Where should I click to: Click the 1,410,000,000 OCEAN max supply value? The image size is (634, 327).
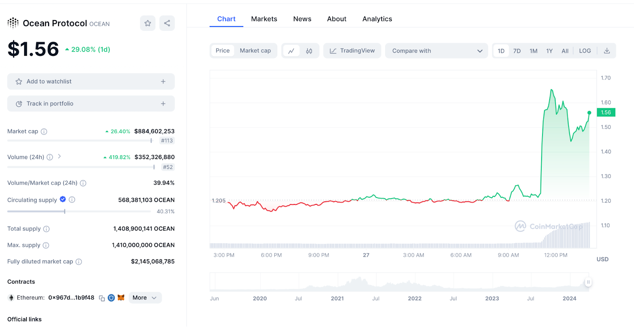(x=143, y=245)
